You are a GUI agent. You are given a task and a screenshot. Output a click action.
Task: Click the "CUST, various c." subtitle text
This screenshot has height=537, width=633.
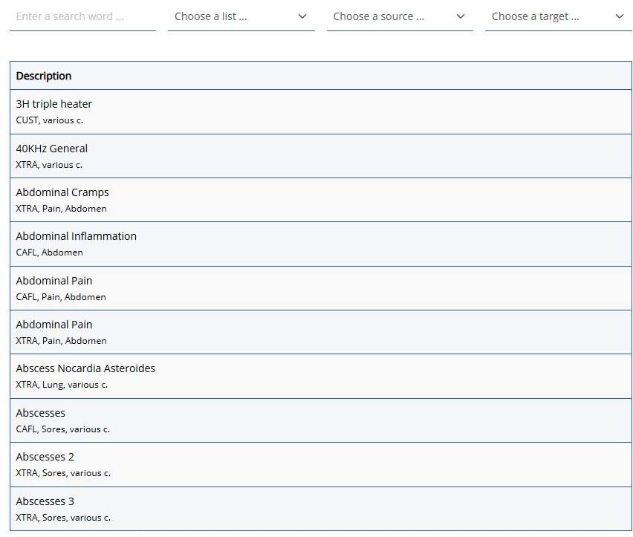pos(50,120)
